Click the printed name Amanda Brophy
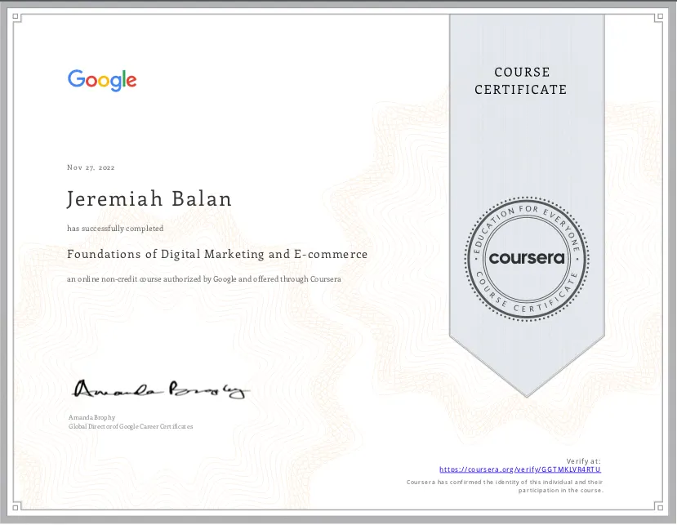The height and width of the screenshot is (525, 677). click(92, 417)
